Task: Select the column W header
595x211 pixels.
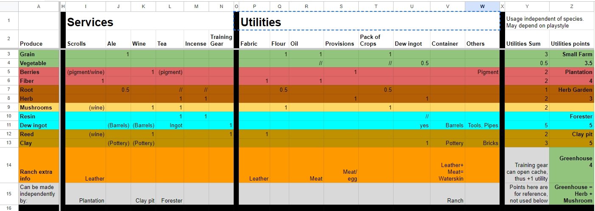Action: click(x=482, y=6)
